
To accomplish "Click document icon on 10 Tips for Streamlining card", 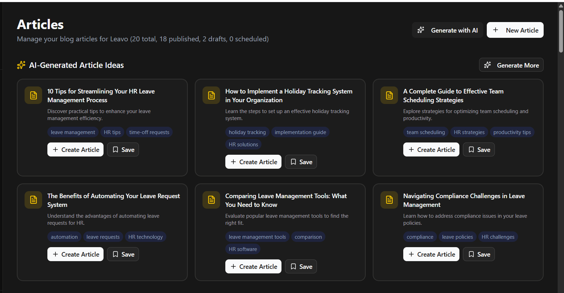I will pos(33,95).
